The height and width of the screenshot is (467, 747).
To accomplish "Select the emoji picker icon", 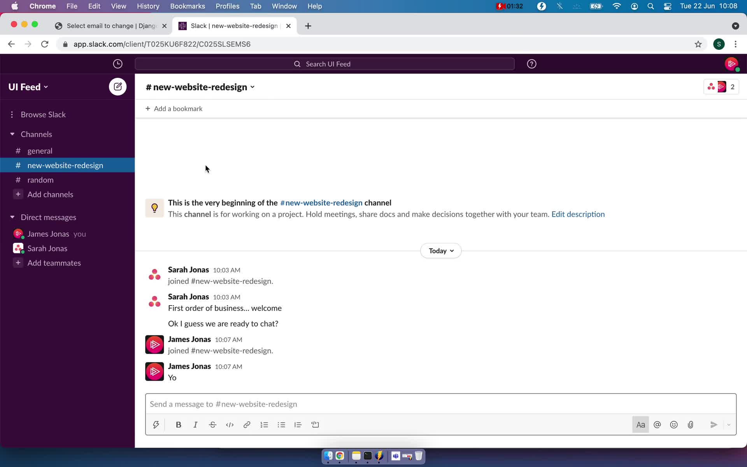I will tap(674, 425).
